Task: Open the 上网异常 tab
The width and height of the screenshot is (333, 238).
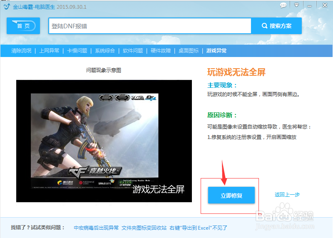Action: pos(49,51)
